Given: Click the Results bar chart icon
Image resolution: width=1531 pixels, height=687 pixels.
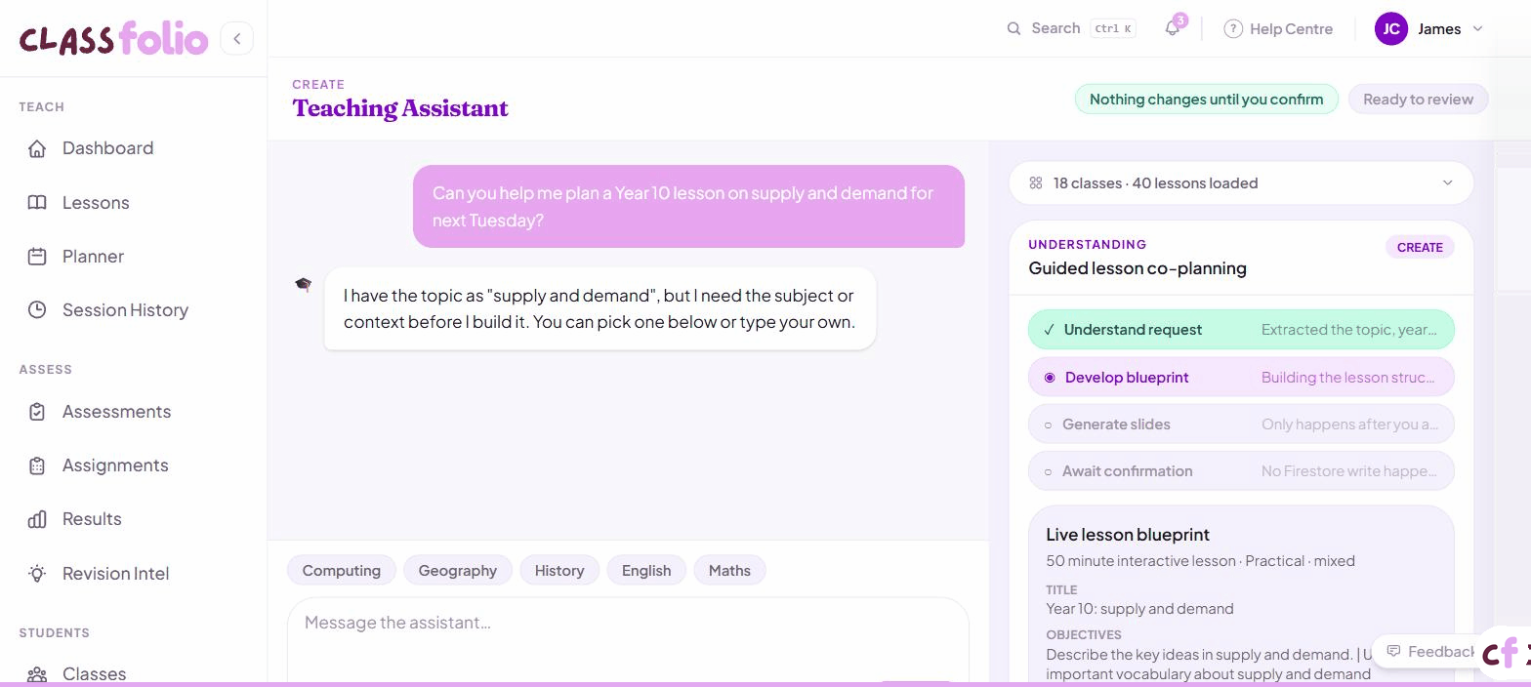Looking at the screenshot, I should point(37,519).
